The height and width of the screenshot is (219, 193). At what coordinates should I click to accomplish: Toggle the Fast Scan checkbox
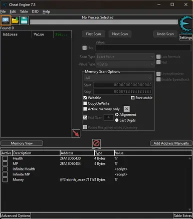click(85, 117)
